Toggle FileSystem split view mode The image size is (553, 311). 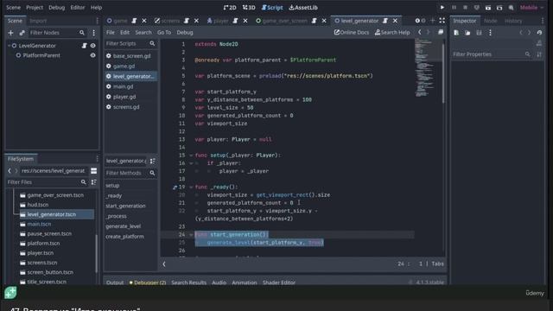94,171
